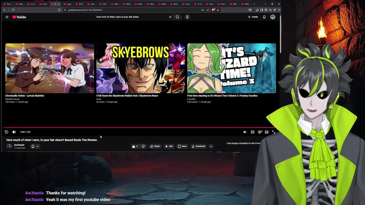Open the Create button
Screen dimensions: 365x205
click(x=253, y=17)
